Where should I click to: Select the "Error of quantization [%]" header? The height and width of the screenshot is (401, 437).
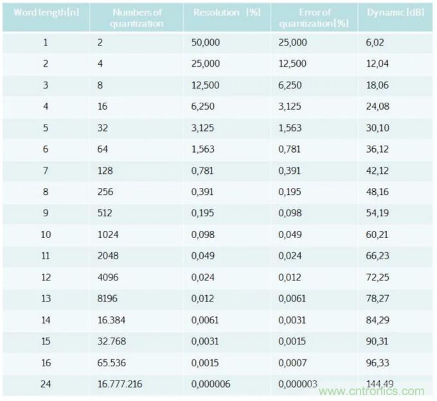click(314, 18)
